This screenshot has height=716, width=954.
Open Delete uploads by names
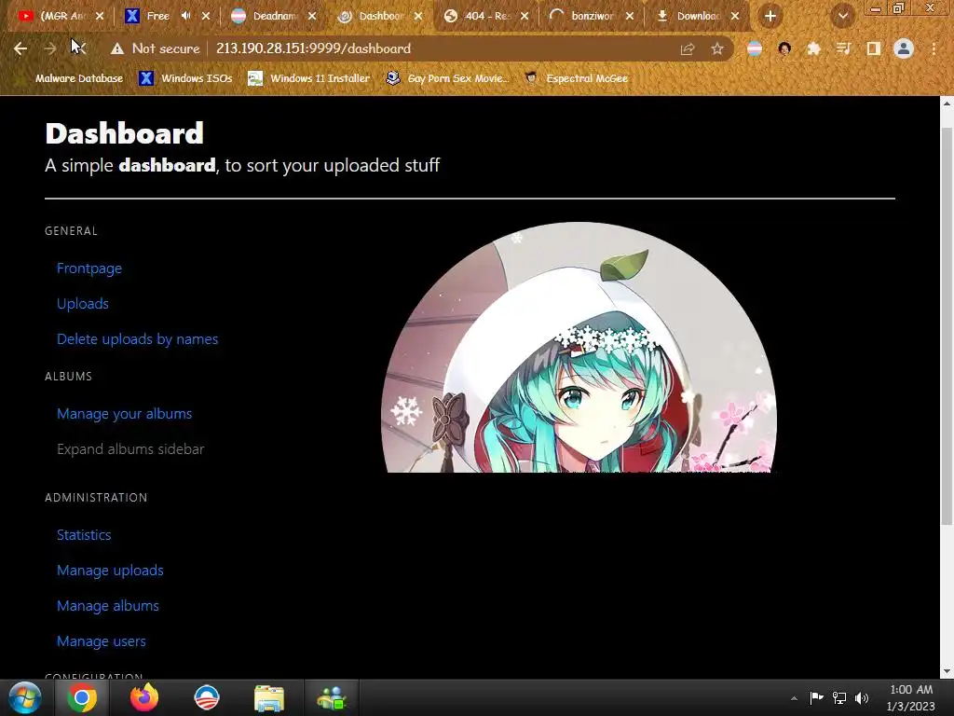click(x=138, y=339)
